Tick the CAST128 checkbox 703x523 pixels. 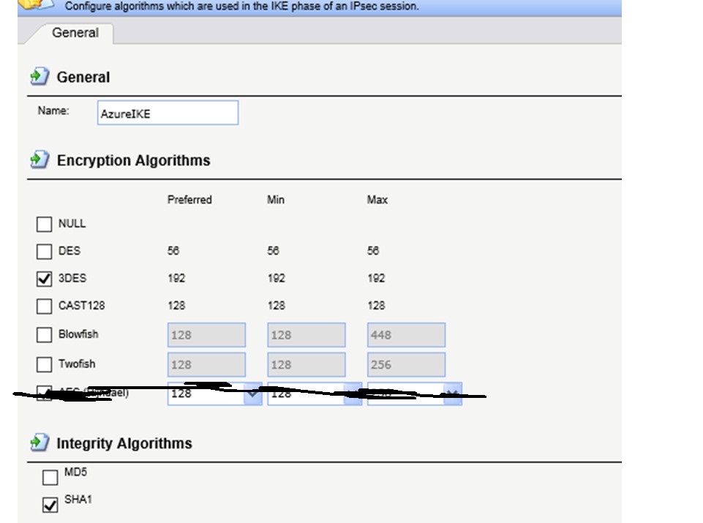(45, 306)
